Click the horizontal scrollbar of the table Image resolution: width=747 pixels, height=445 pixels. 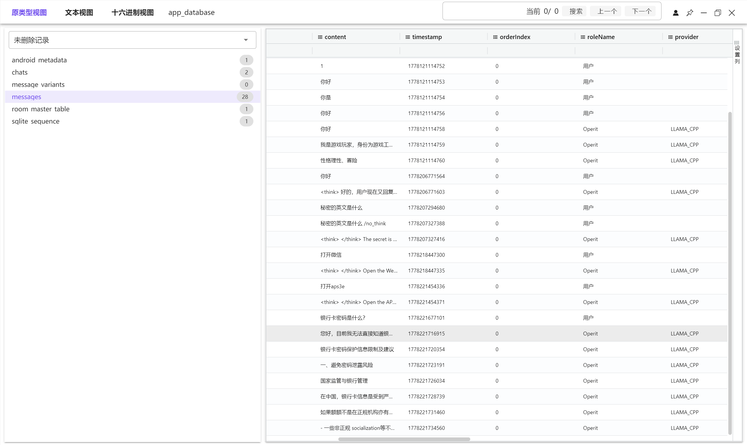[404, 439]
